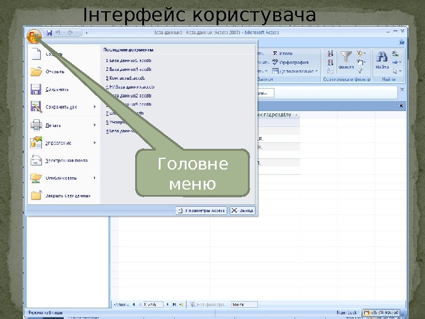This screenshot has height=319, width=425.
Task: Click the current record number box
Action: 153,305
